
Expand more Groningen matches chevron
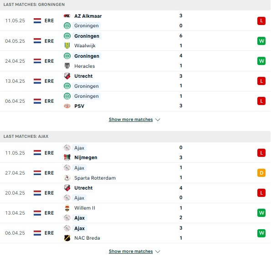click(x=158, y=120)
